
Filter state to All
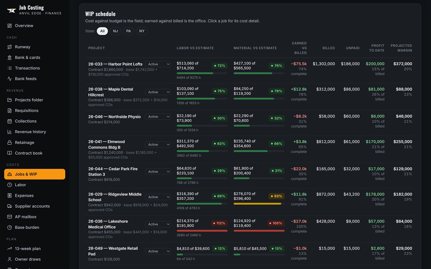click(102, 31)
